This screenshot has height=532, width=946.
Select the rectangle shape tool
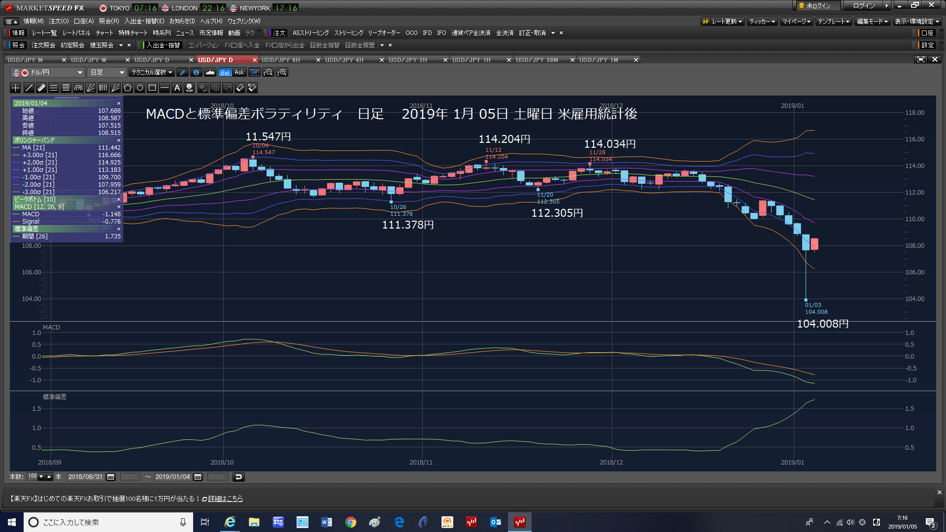coord(152,88)
